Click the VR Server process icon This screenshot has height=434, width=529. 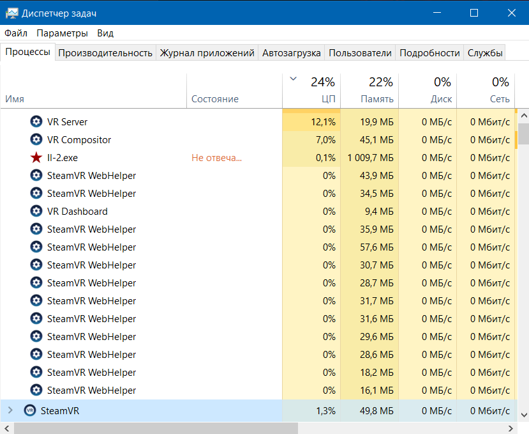point(36,121)
